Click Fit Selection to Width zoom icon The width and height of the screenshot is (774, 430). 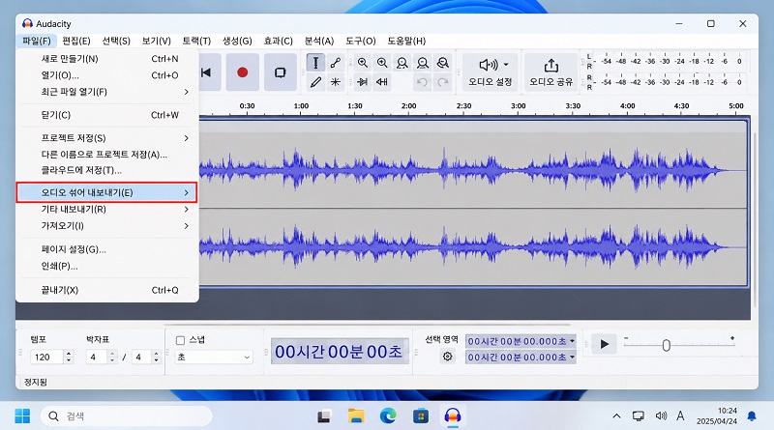pyautogui.click(x=402, y=63)
